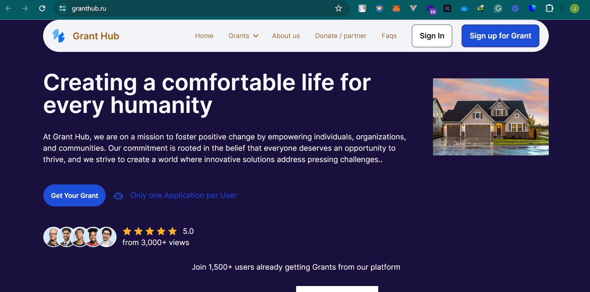The image size is (590, 292).
Task: Go to the Home nav item
Action: point(204,36)
